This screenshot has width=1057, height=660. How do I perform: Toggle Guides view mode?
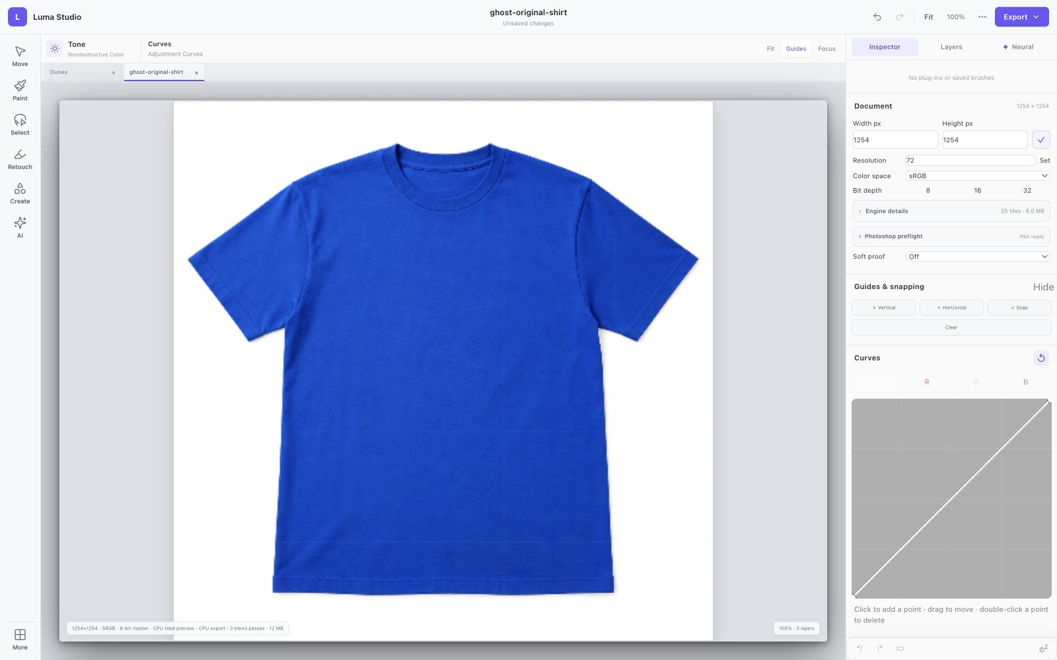coord(796,49)
